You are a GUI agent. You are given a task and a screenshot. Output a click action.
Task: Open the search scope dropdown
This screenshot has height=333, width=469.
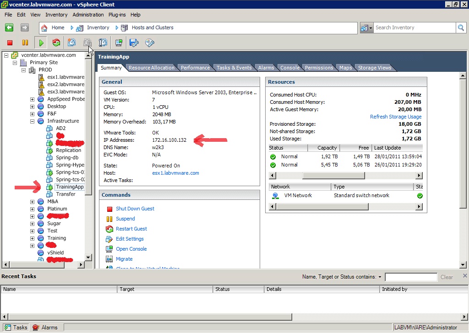[x=367, y=28]
